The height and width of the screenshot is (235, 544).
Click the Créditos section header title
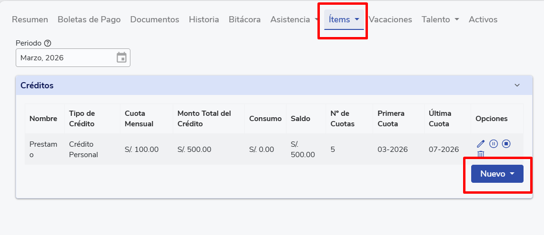37,85
